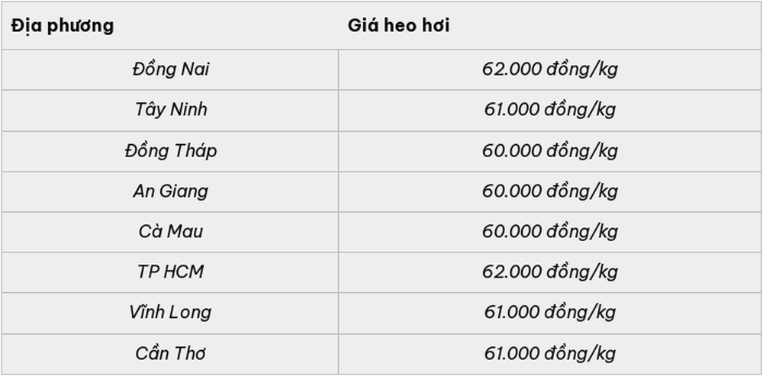Select the Cần Thơ cell

170,354
